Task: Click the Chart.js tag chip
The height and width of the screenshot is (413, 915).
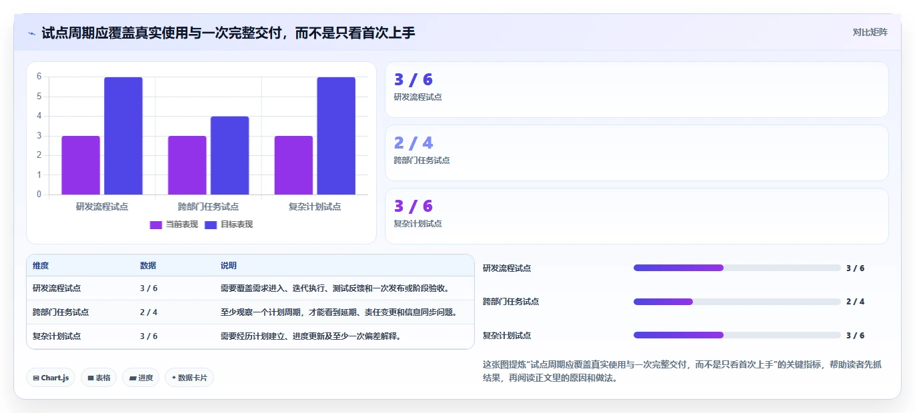Action: coord(51,378)
